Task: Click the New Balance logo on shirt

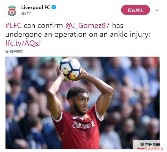Action: tap(74, 118)
